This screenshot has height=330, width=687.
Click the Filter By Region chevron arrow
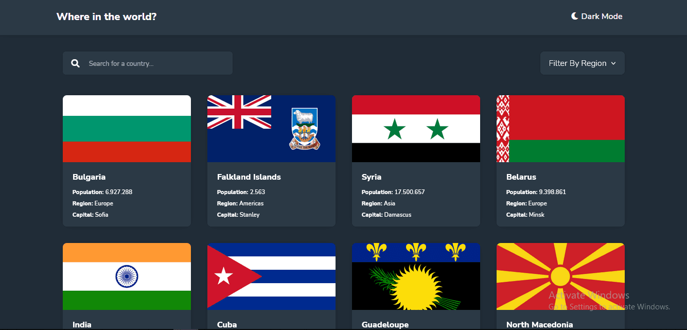(x=613, y=63)
